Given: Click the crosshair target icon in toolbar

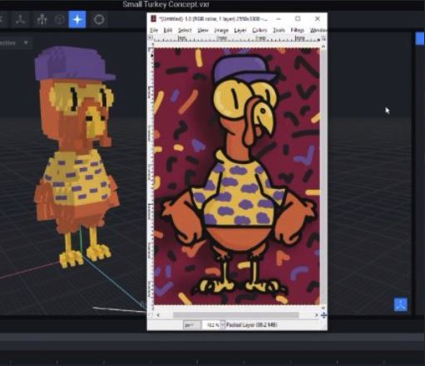Looking at the screenshot, I should pos(99,20).
